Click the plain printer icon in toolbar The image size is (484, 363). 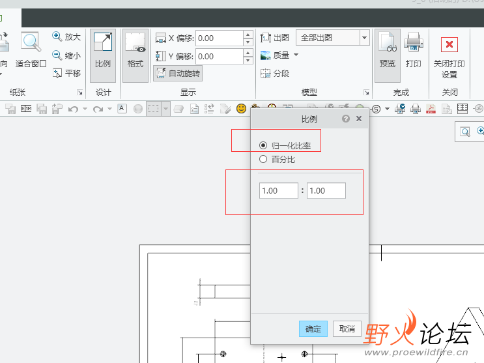(x=416, y=109)
